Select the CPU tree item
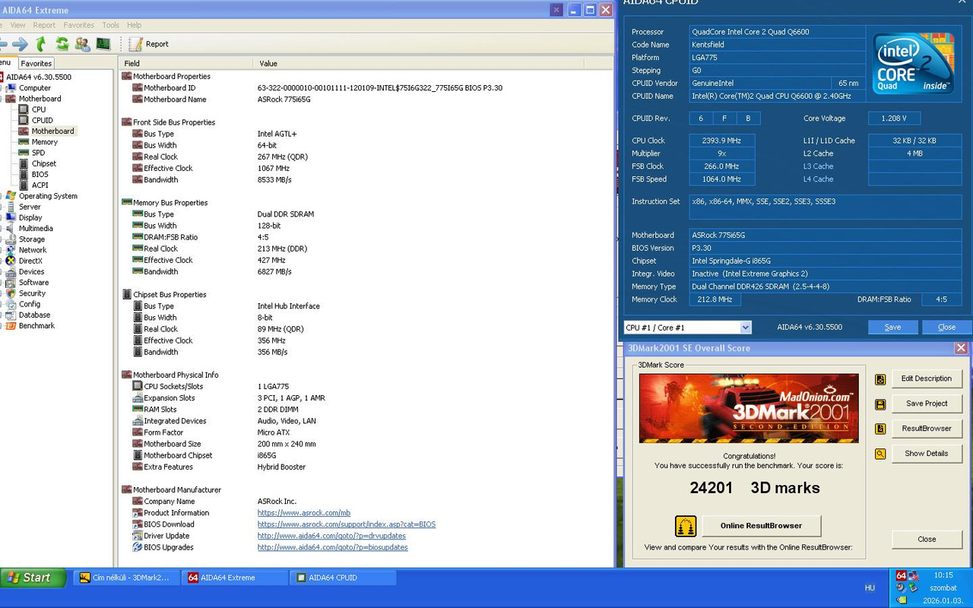The image size is (973, 608). [38, 109]
